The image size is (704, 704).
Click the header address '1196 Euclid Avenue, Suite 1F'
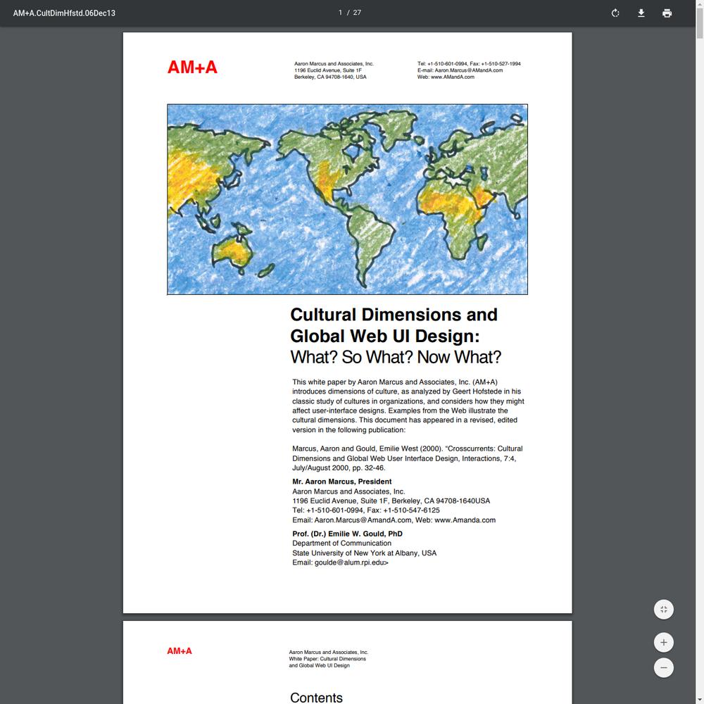[x=328, y=70]
